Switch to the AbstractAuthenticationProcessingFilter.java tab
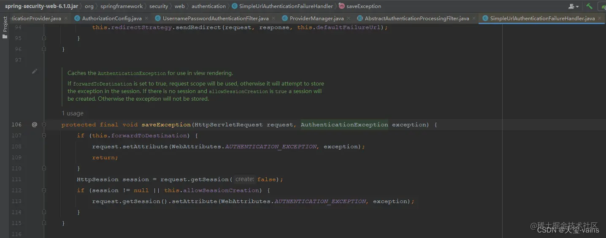This screenshot has width=606, height=238. point(417,19)
